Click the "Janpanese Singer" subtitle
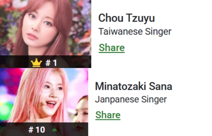 pos(131,100)
